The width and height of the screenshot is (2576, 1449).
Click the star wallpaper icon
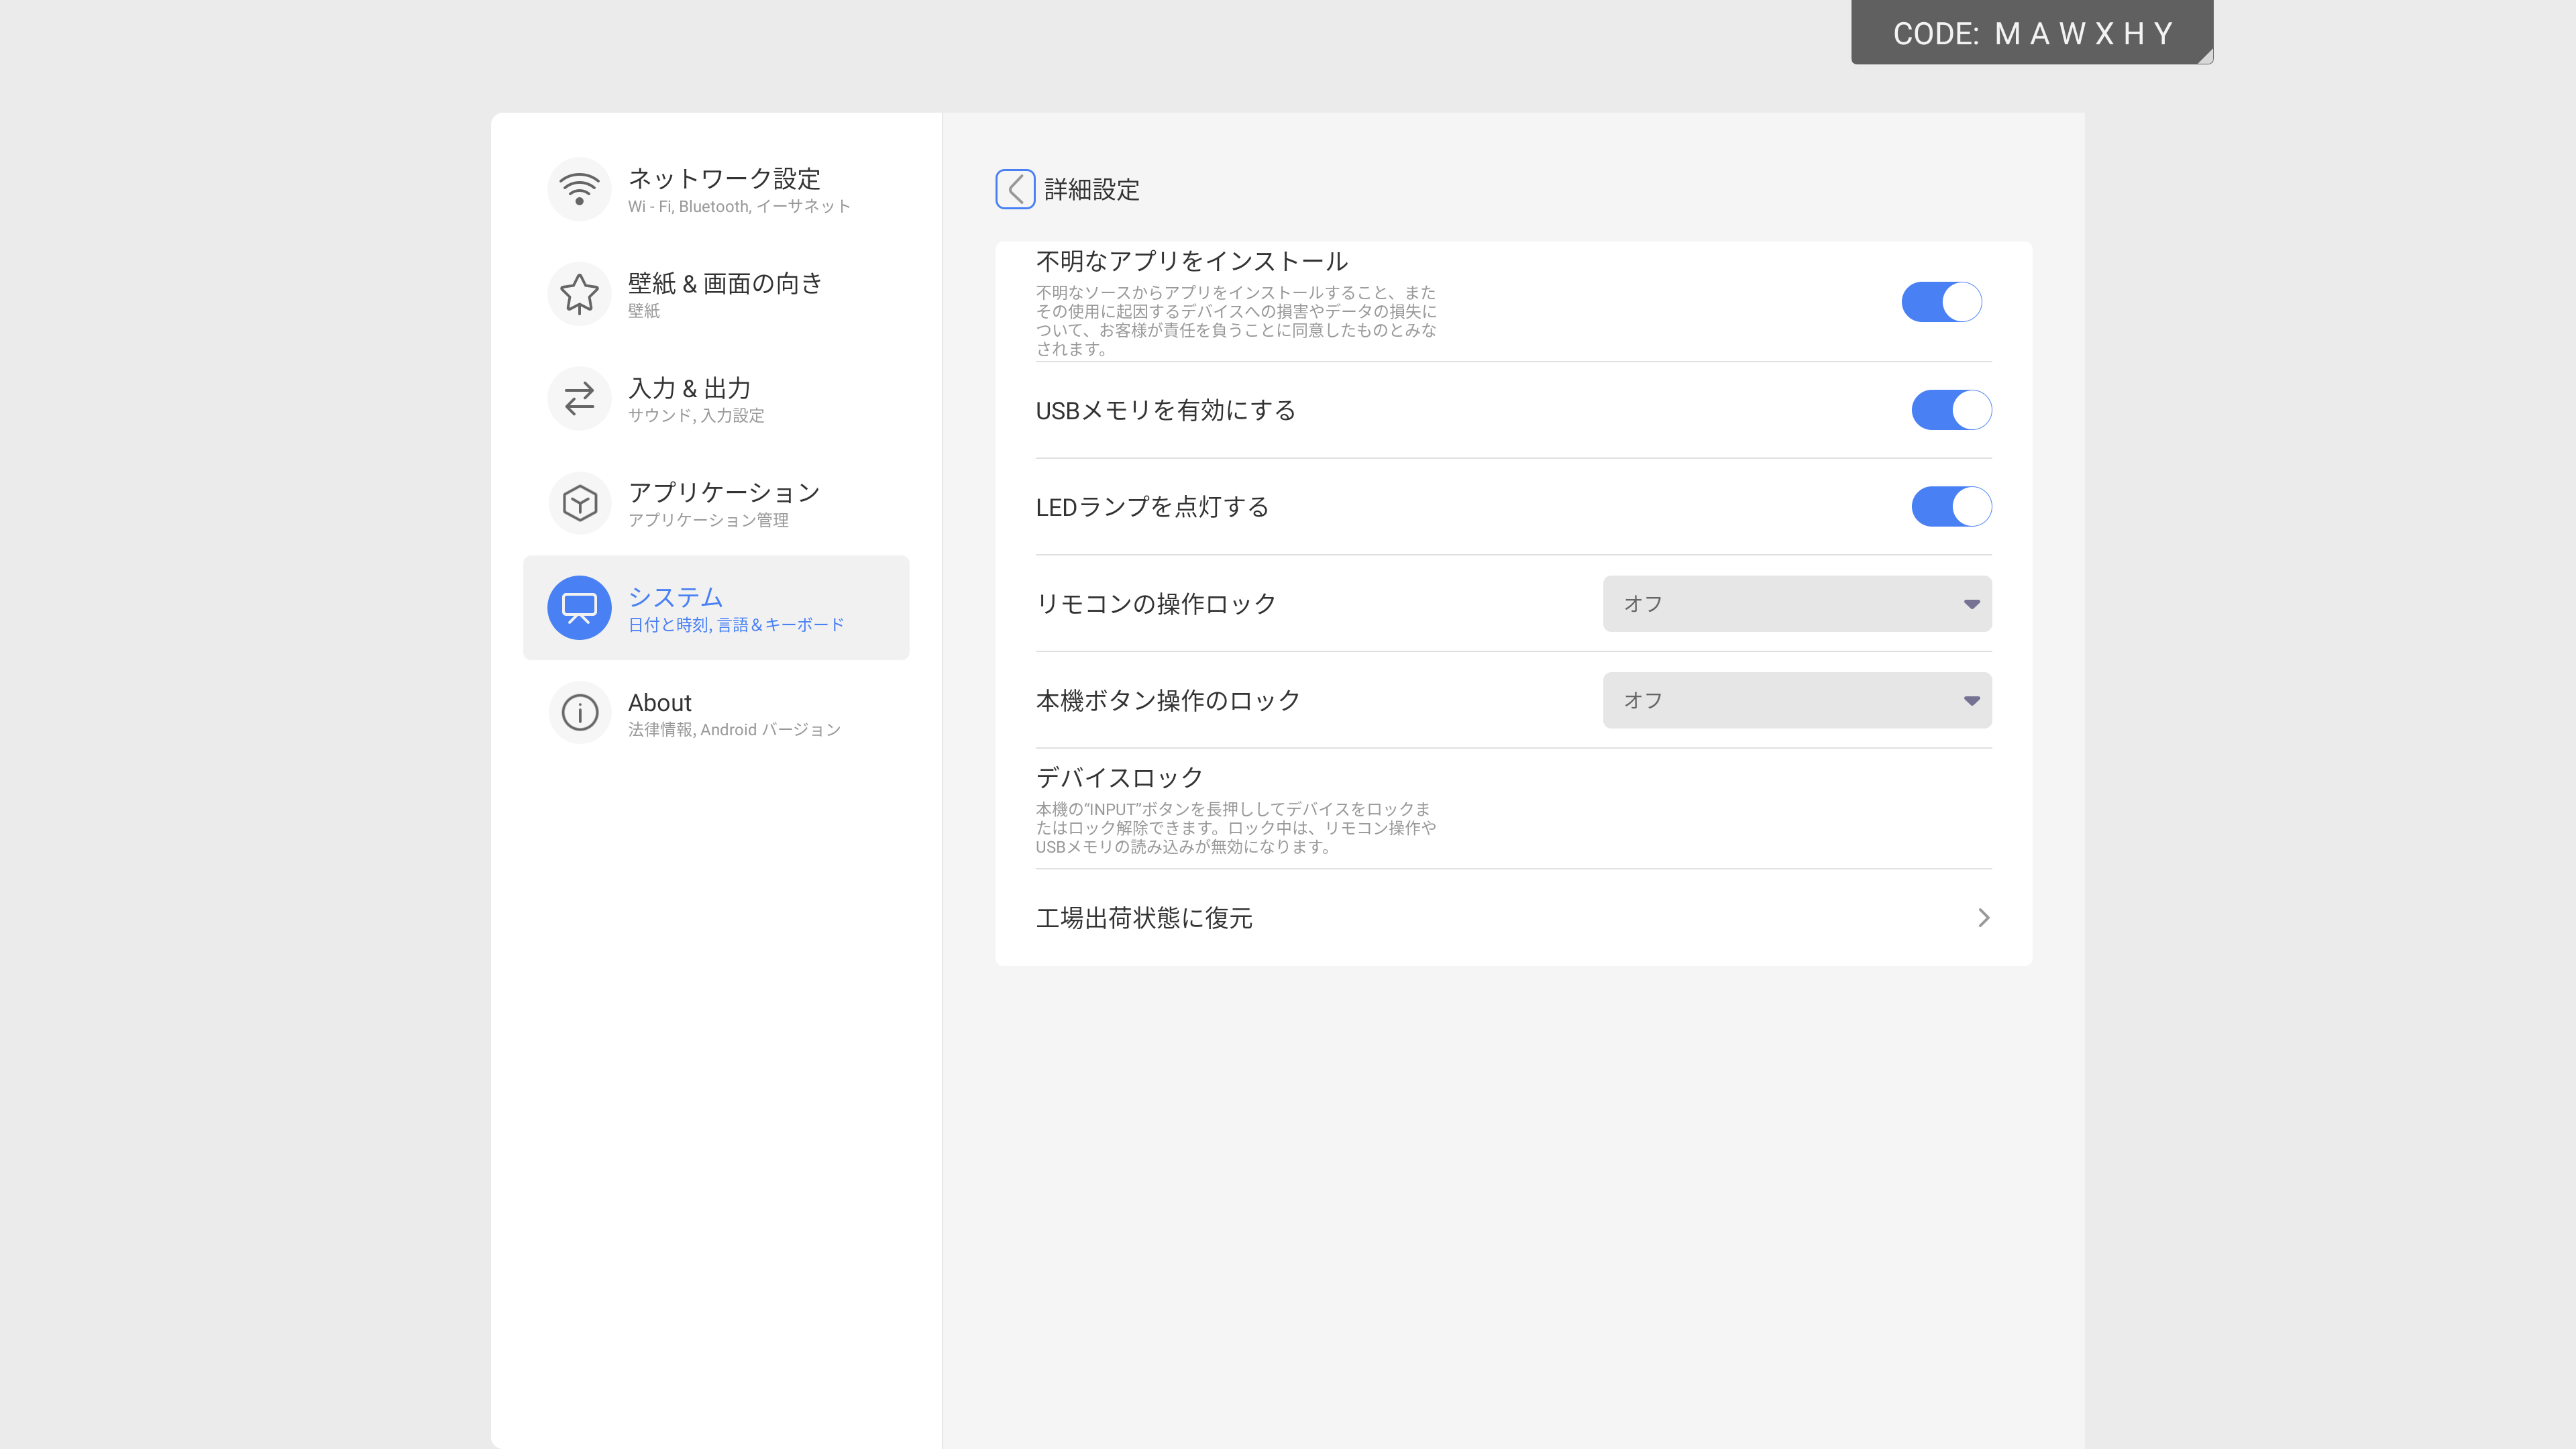tap(579, 294)
